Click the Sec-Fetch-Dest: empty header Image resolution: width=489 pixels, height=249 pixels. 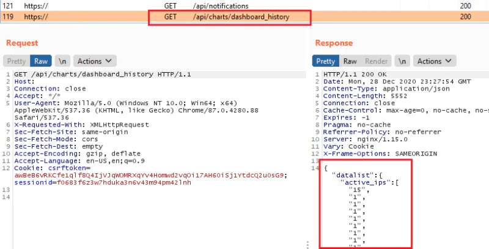coord(58,146)
